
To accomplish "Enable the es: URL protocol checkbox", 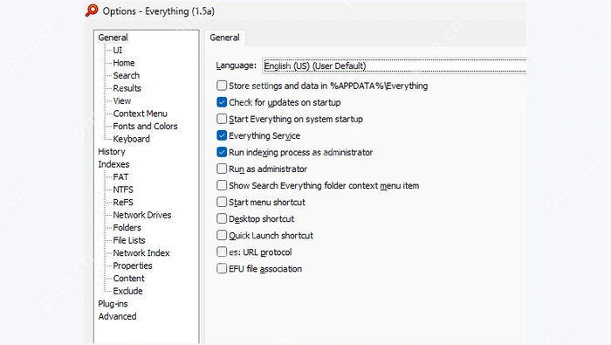I will point(222,252).
